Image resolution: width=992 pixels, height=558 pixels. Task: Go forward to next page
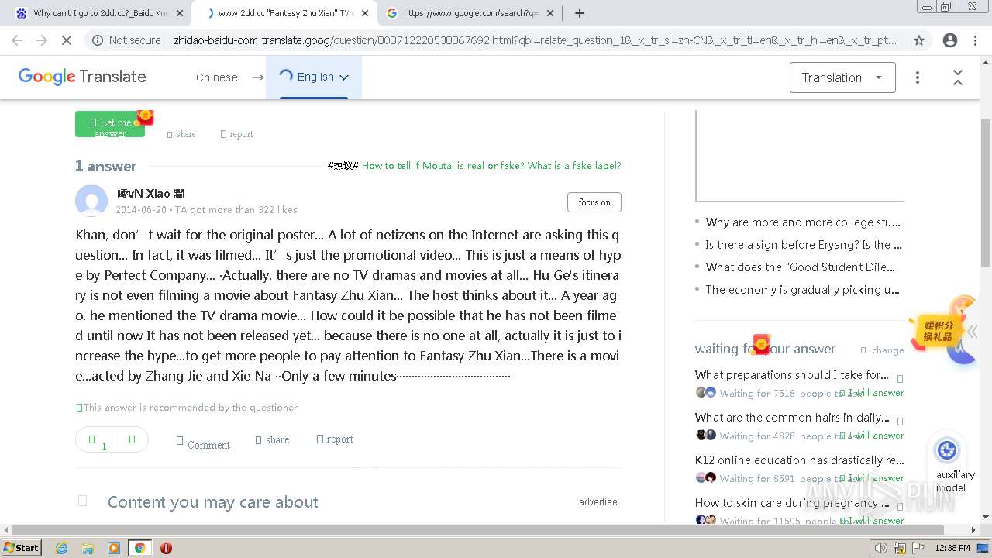click(x=42, y=40)
